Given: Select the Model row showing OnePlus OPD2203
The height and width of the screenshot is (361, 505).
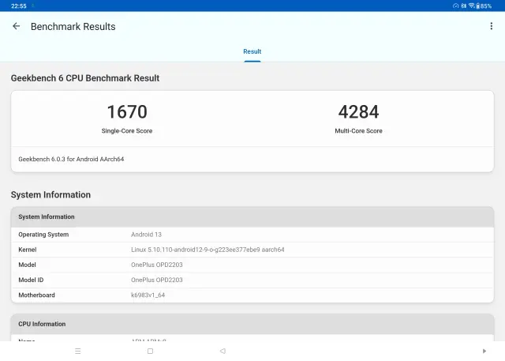Looking at the screenshot, I should 252,265.
